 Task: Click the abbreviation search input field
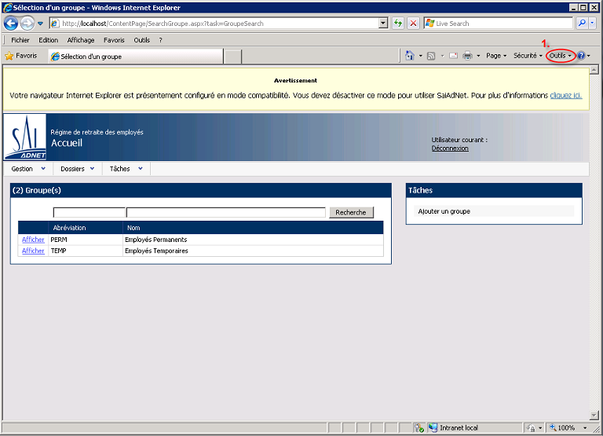89,212
